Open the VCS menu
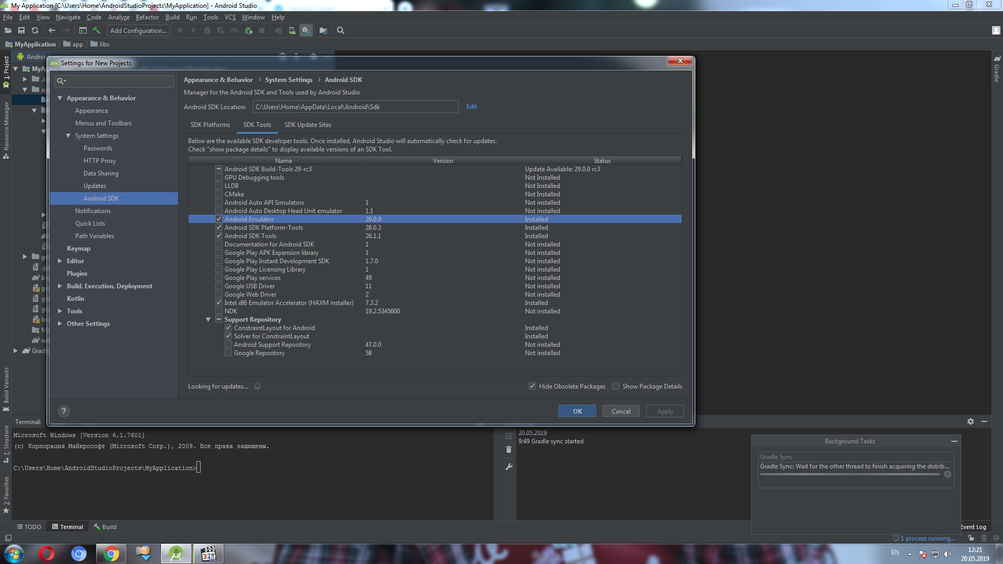 click(x=230, y=17)
